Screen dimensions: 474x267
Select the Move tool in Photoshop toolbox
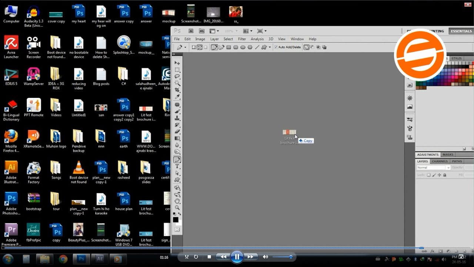coord(177,63)
